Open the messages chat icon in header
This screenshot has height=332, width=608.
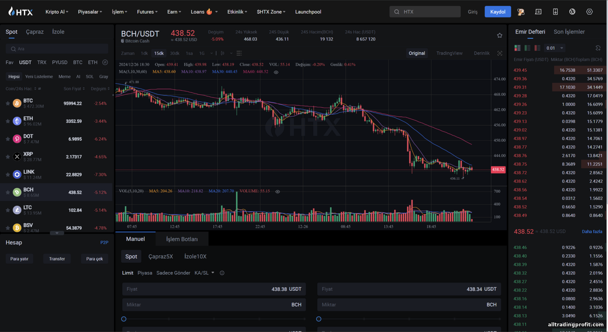coord(538,12)
